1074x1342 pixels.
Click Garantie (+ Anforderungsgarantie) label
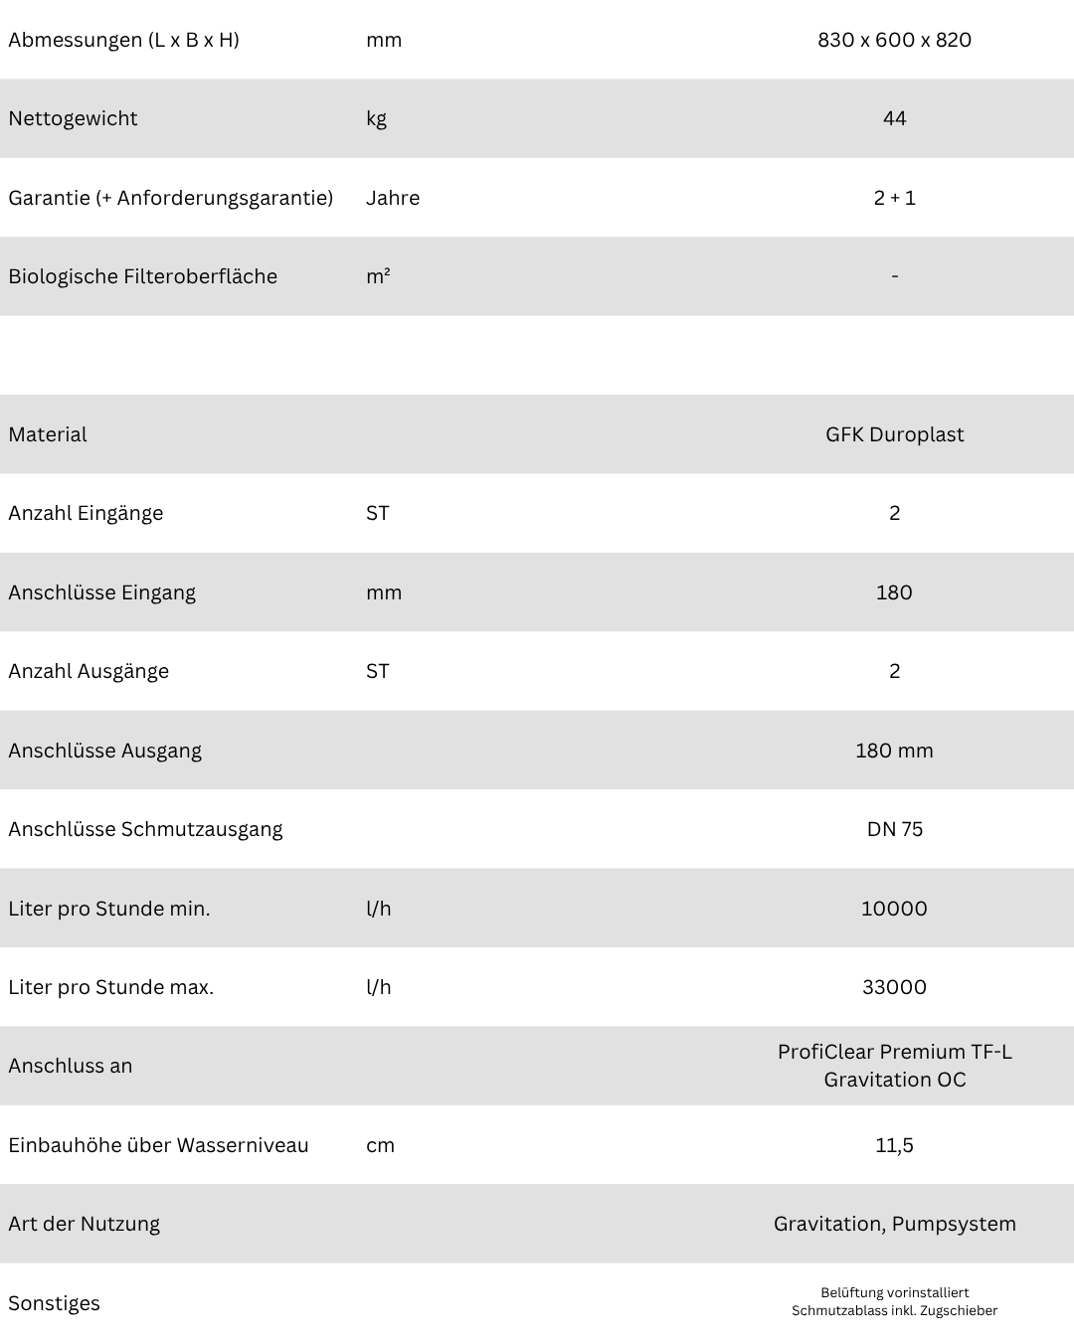coord(170,198)
